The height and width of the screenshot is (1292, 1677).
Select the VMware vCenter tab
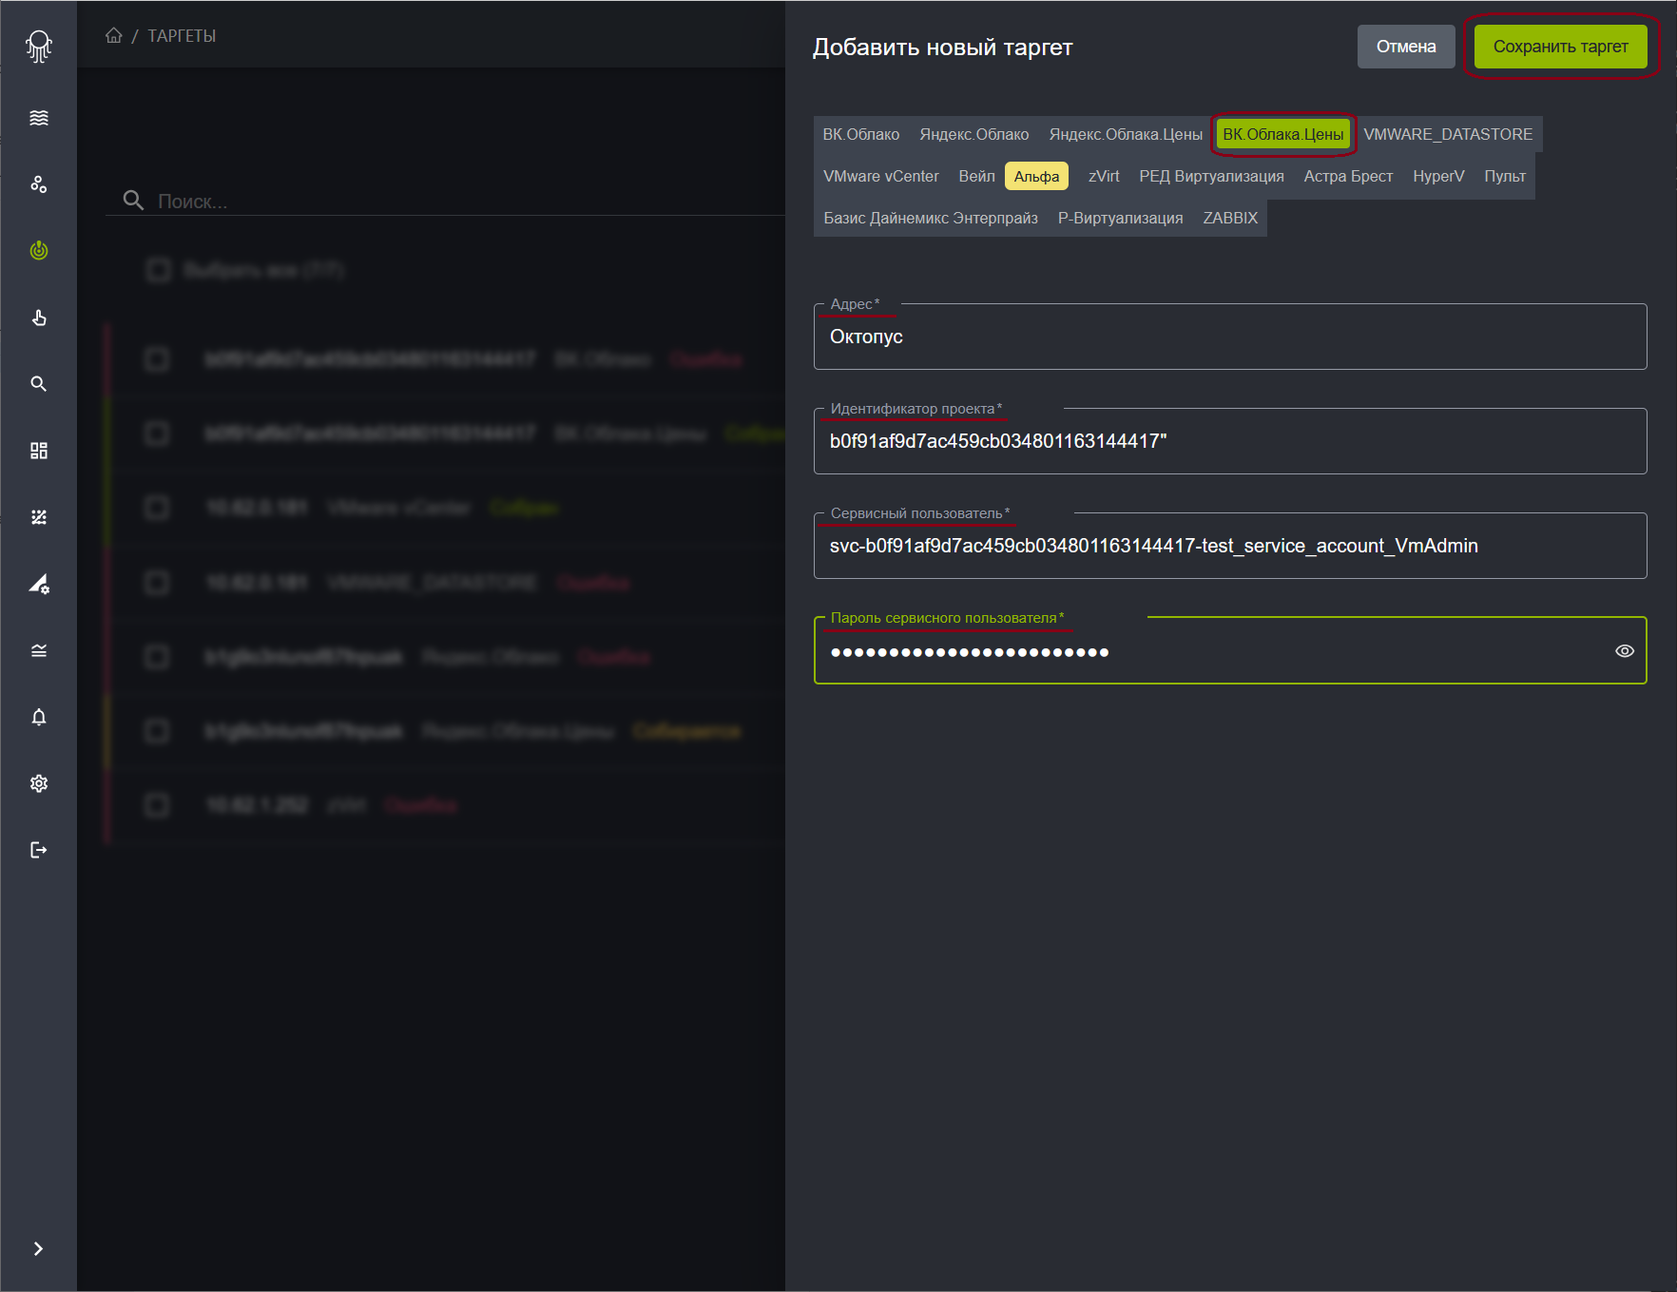pyautogui.click(x=881, y=176)
